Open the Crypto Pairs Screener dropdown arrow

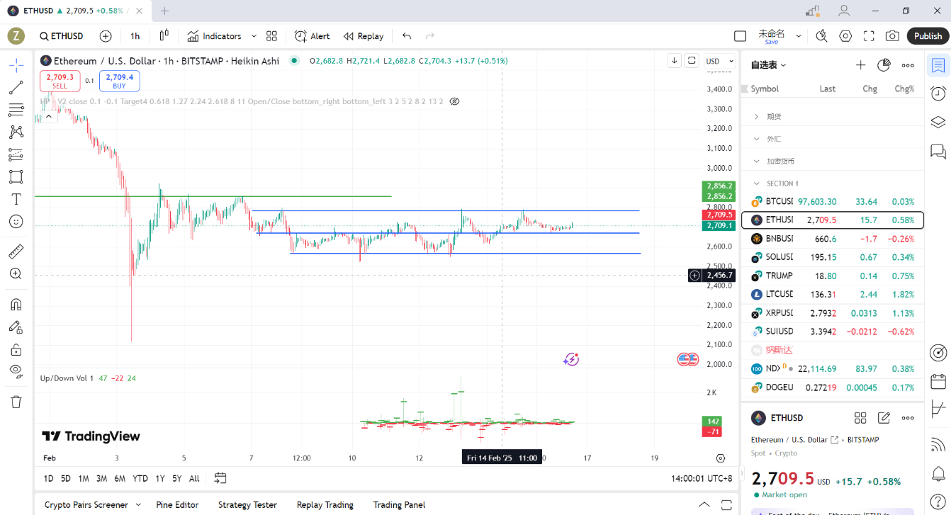coord(139,505)
